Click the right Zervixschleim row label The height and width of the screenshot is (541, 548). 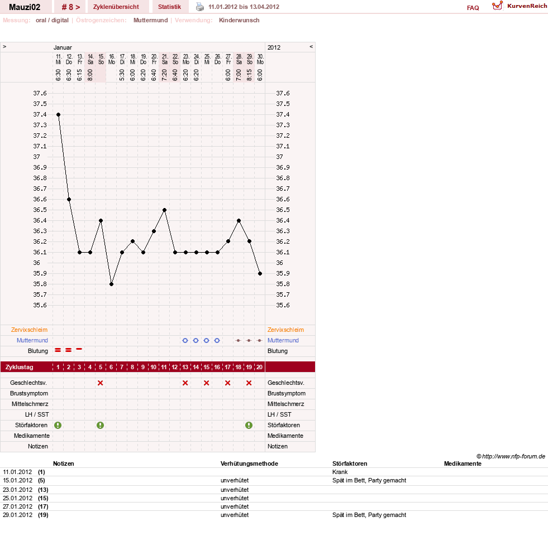285,330
